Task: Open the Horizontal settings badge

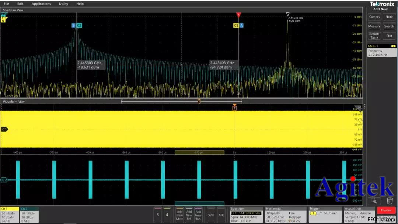Action: [286, 215]
